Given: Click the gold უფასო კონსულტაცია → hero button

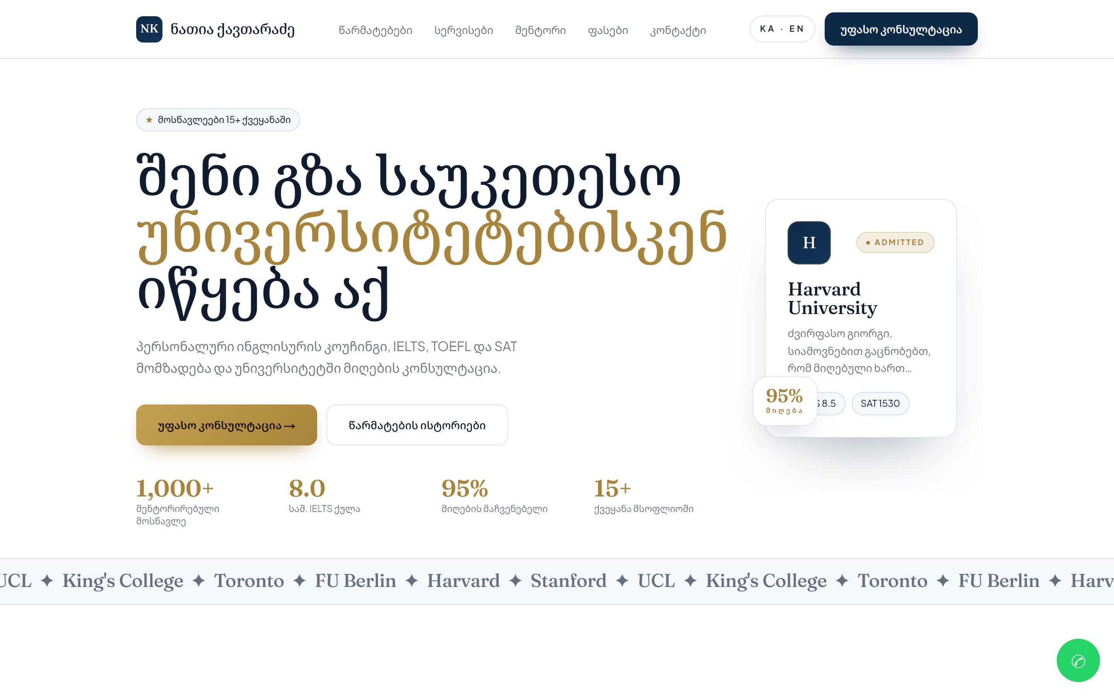Looking at the screenshot, I should [227, 425].
